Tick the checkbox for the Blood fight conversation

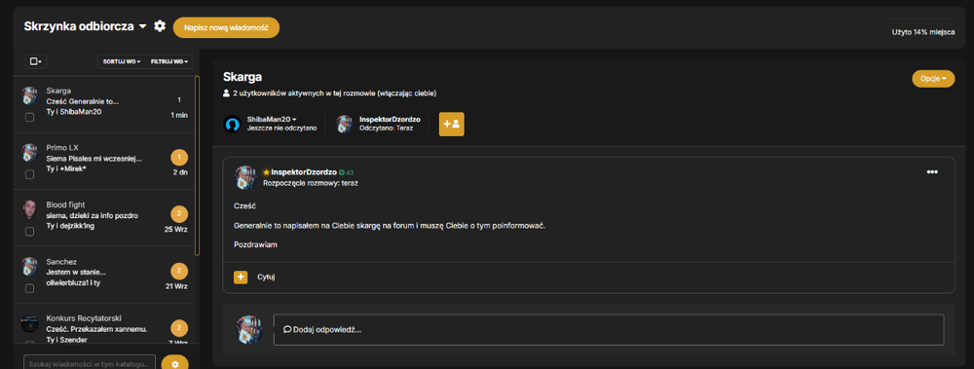click(29, 231)
